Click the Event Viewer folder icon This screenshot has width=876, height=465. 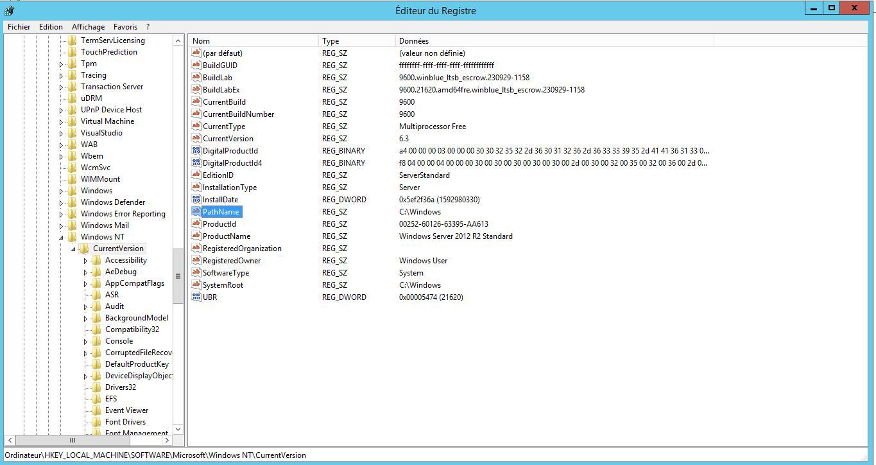pyautogui.click(x=96, y=410)
